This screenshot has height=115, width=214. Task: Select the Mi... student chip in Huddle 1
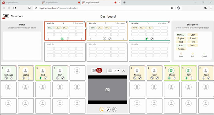point(50,28)
